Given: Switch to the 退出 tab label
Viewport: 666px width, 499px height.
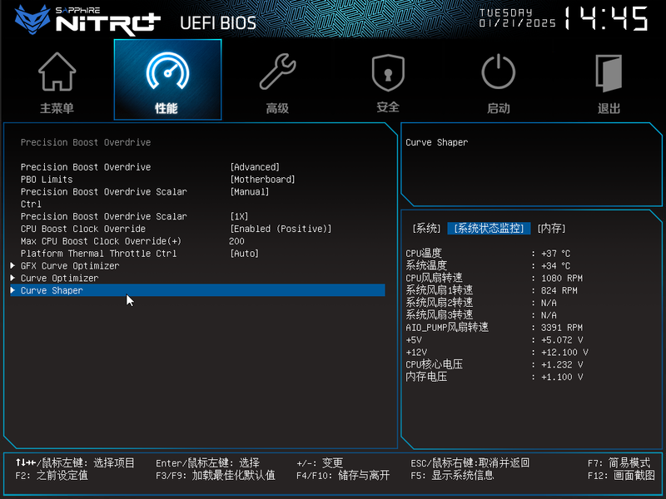Looking at the screenshot, I should (609, 108).
